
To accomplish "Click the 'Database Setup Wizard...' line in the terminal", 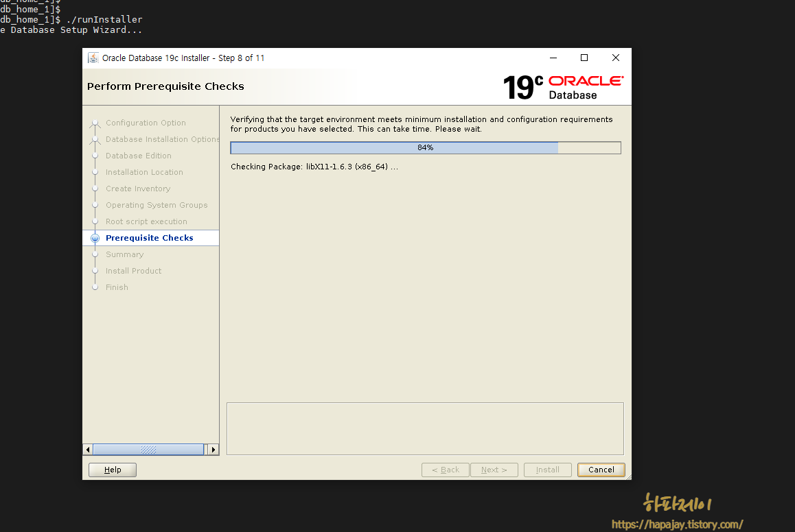I will [x=71, y=30].
